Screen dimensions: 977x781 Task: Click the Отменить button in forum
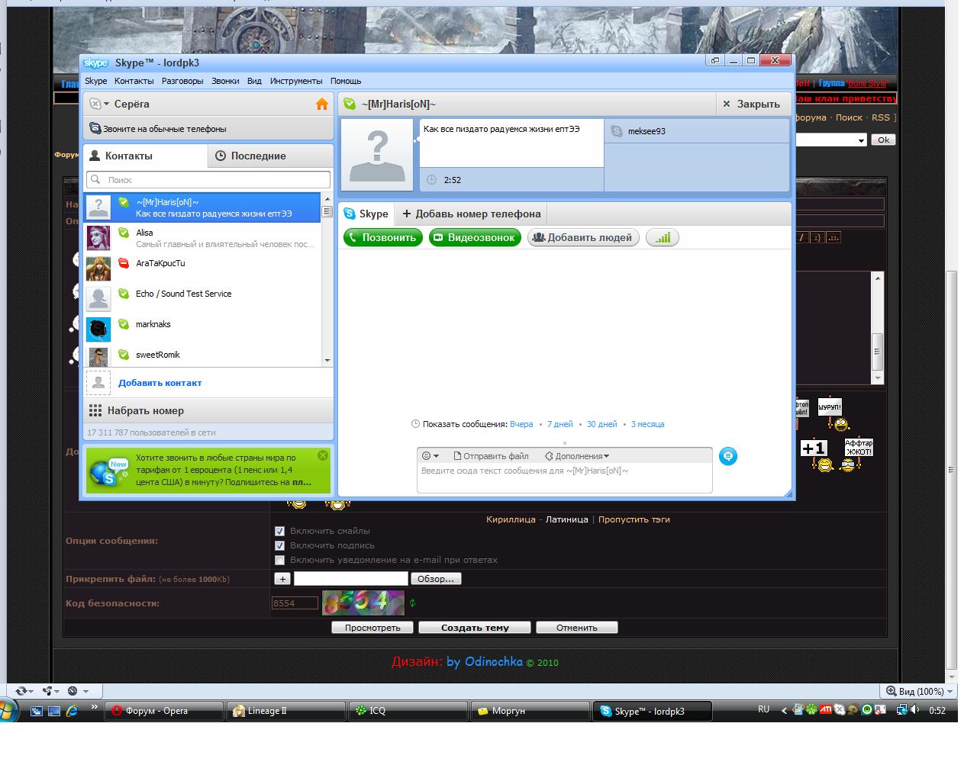[x=577, y=628]
